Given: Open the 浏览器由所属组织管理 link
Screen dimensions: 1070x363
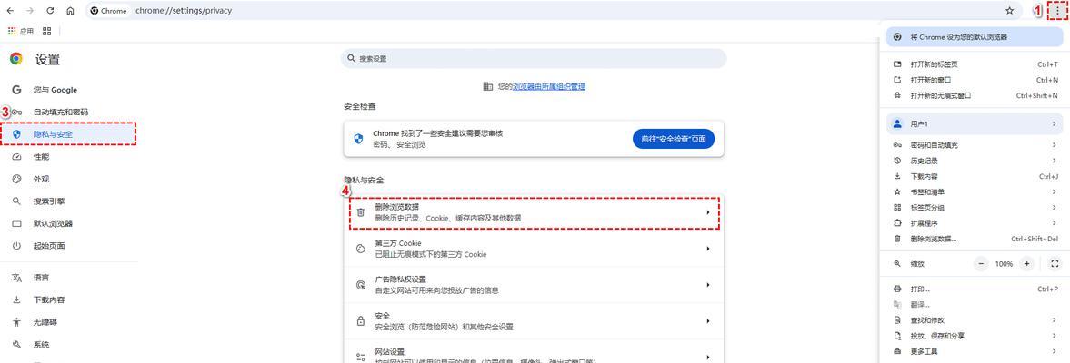Looking at the screenshot, I should point(549,86).
